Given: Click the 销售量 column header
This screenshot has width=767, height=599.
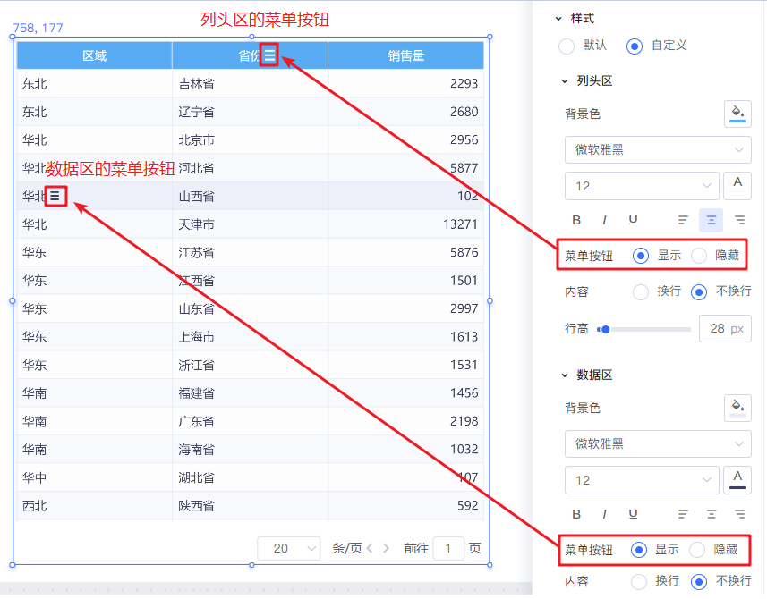Looking at the screenshot, I should pos(406,55).
